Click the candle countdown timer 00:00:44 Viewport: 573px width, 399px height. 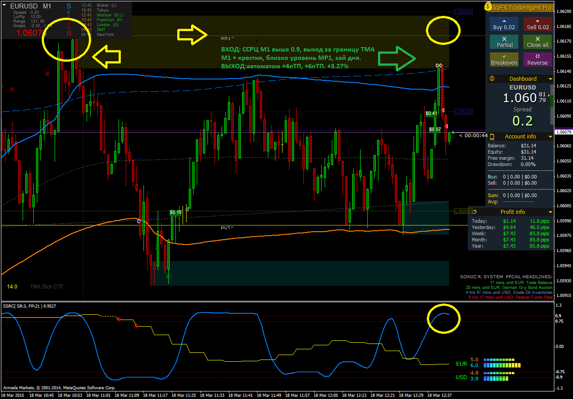[x=474, y=135]
